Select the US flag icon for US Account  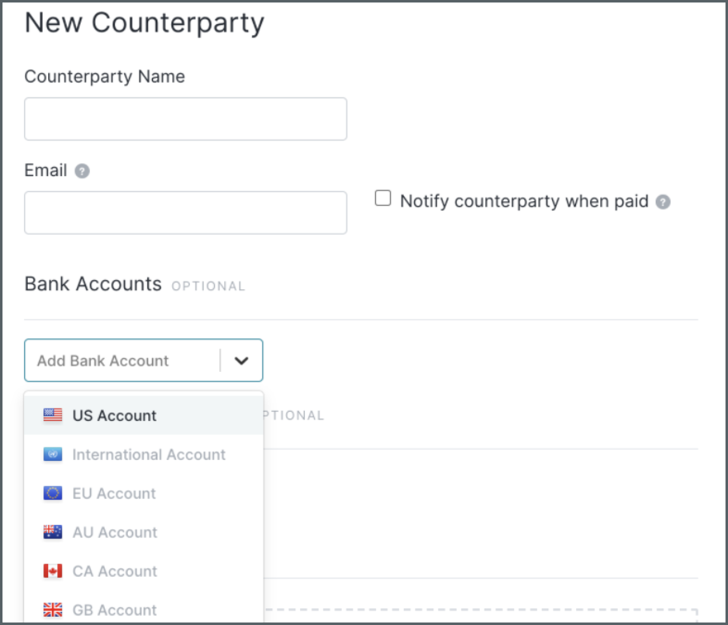pyautogui.click(x=52, y=415)
